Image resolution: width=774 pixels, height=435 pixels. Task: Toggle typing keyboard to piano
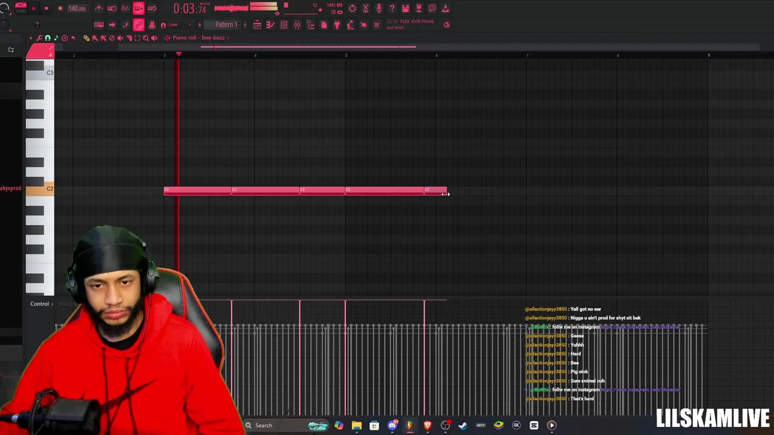point(99,25)
